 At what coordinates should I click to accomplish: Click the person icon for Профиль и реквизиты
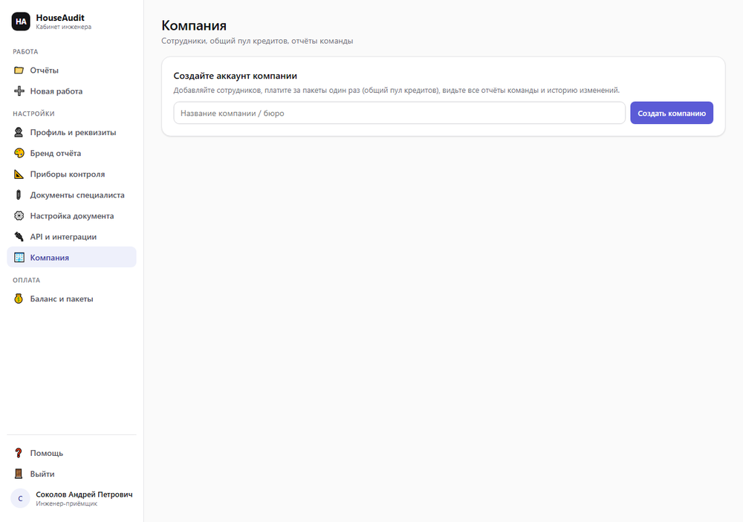coord(19,132)
